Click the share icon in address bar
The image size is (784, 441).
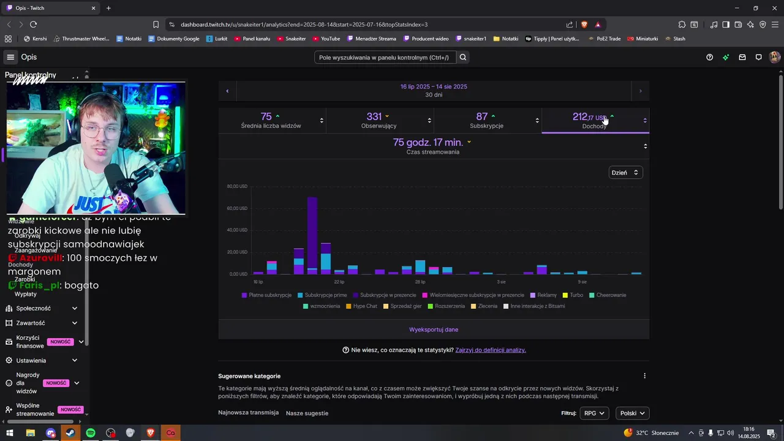pos(570,24)
